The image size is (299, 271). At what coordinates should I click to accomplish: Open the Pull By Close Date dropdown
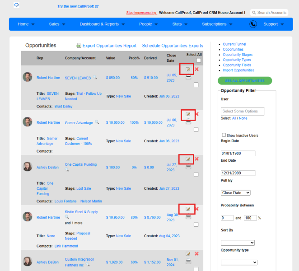tap(235, 193)
